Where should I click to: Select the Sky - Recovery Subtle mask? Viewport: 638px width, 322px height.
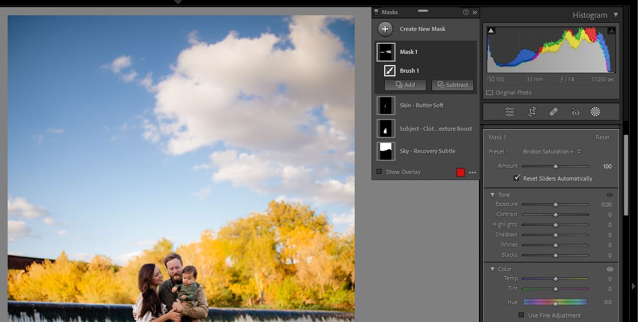427,151
